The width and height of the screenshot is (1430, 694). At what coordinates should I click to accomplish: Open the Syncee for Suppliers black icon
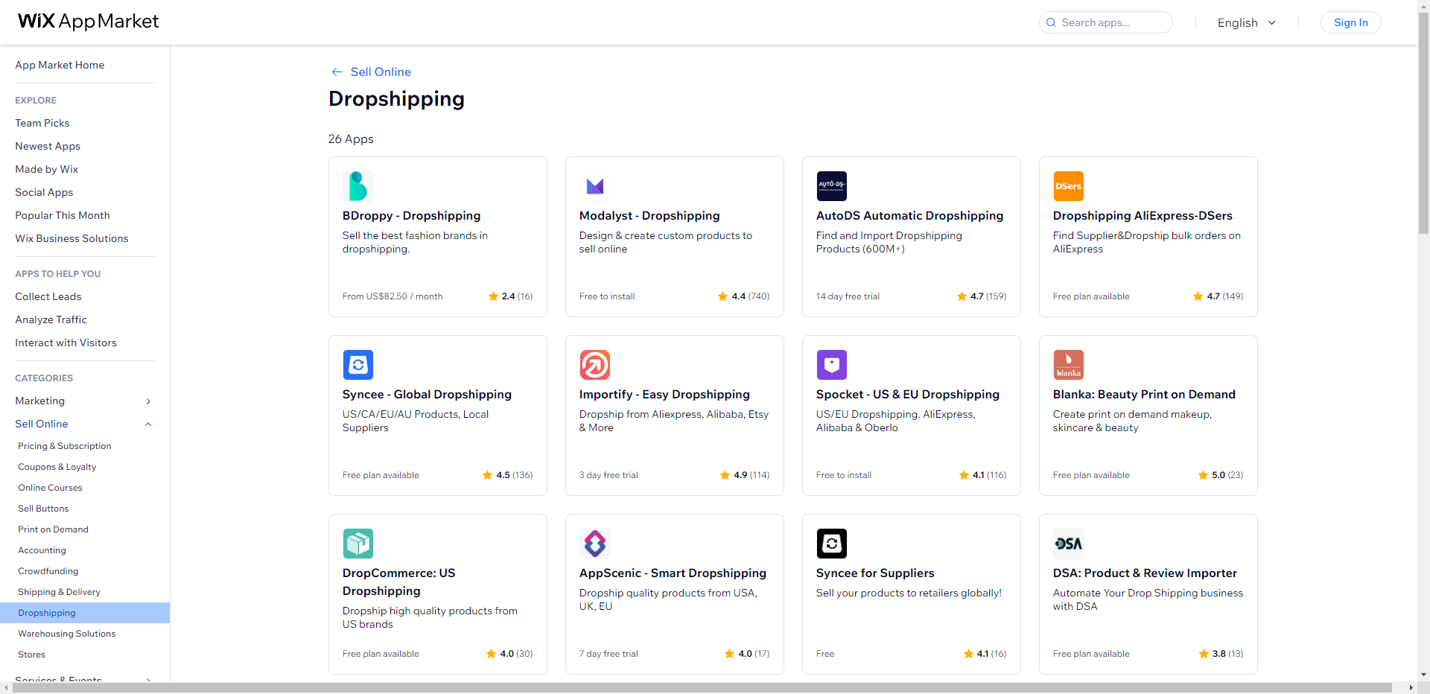pyautogui.click(x=831, y=544)
